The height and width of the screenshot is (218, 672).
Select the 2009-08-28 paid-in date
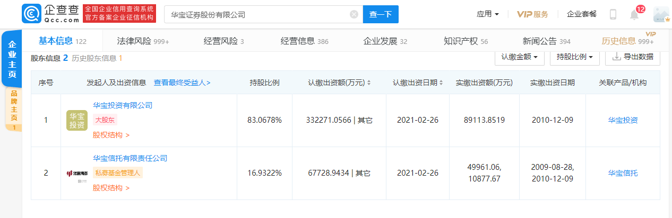coord(553,167)
